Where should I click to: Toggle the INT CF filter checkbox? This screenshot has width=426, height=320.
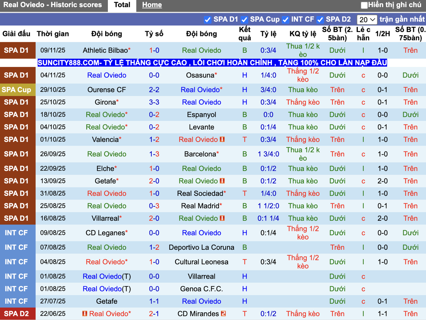285,20
